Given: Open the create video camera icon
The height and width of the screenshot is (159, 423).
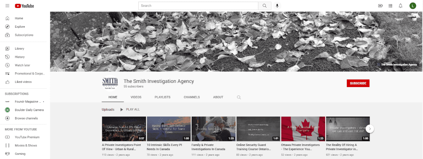Looking at the screenshot, I should coord(380,5).
